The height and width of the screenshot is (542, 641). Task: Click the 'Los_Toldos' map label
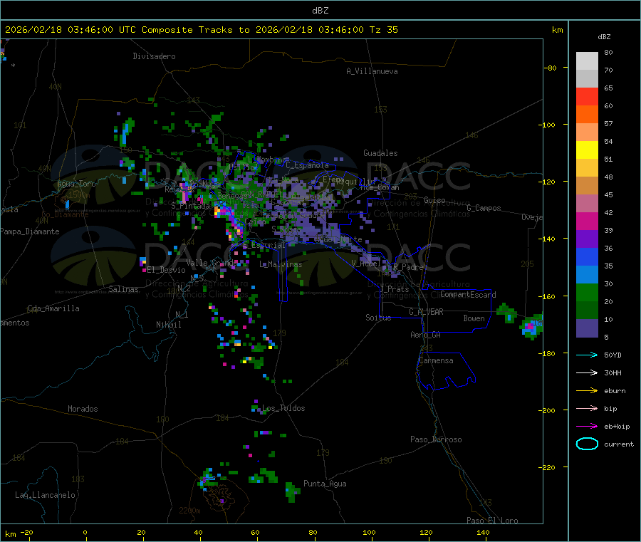(x=283, y=408)
